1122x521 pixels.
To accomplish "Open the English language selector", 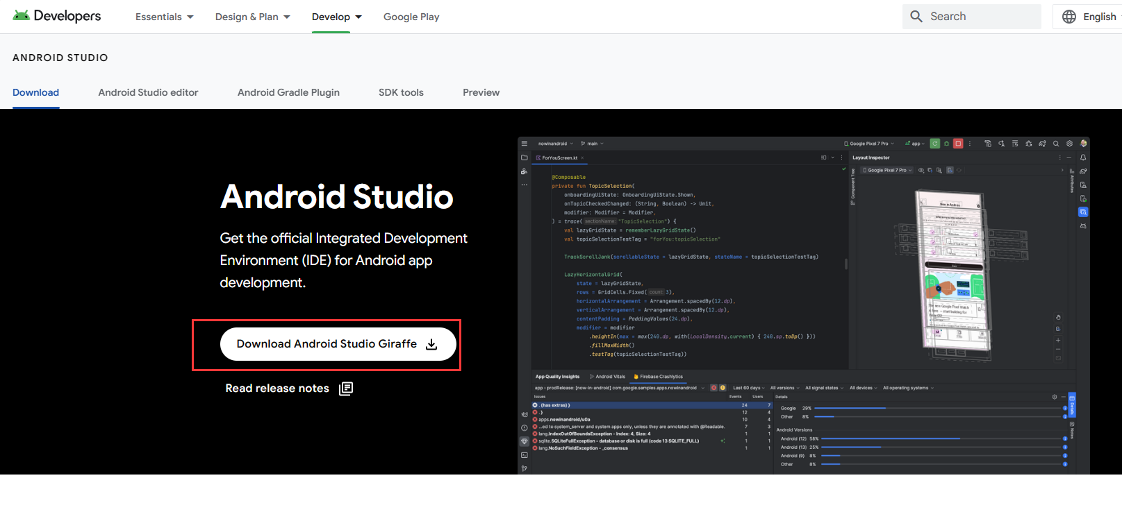I will click(1089, 17).
